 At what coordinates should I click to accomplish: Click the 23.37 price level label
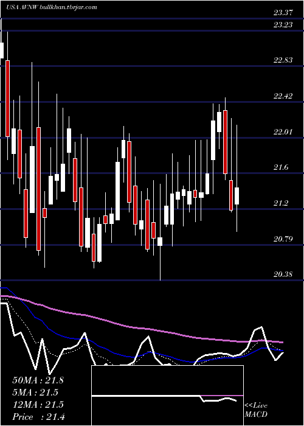click(x=283, y=13)
